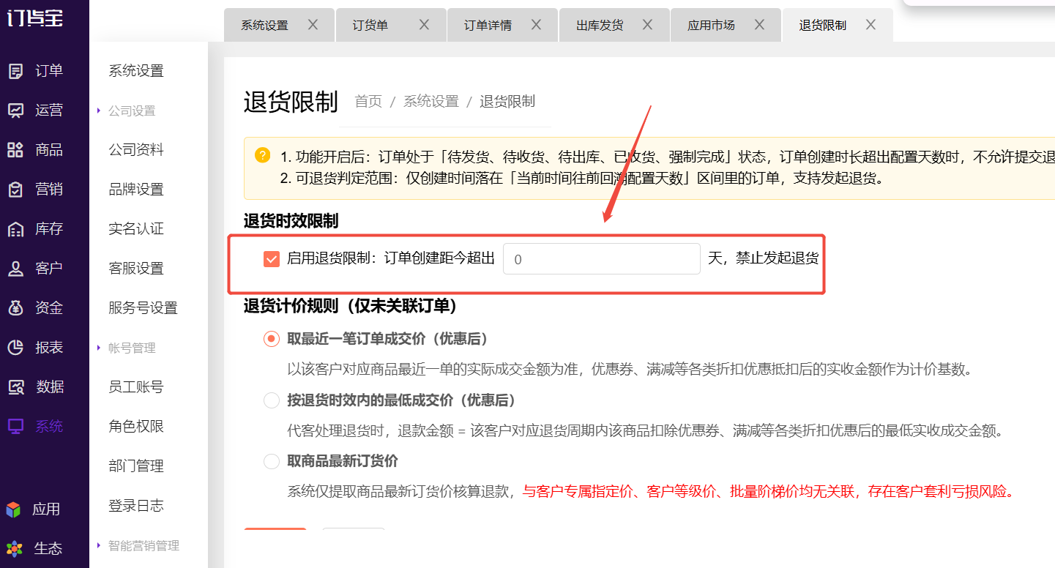This screenshot has width=1055, height=568.
Task: Select 取商品最新订货价 radio option
Action: coord(272,461)
